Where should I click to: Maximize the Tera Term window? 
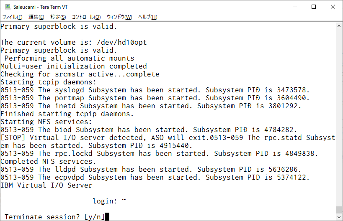click(x=313, y=7)
